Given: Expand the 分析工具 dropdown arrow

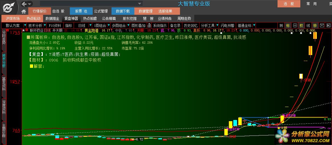Looking at the screenshot, I should 217,26.
